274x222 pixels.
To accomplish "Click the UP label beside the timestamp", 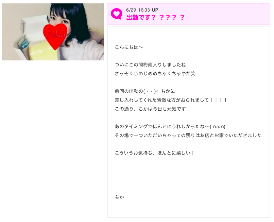I will pos(155,10).
